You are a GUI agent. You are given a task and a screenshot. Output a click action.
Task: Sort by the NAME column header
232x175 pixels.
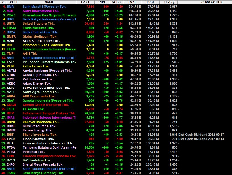pyautogui.click(x=49, y=2)
